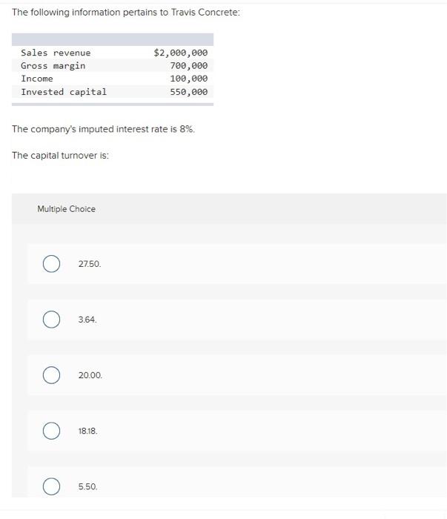Select the 5.50 answer radio button
Viewport: 447px width, 519px height.
[x=51, y=486]
